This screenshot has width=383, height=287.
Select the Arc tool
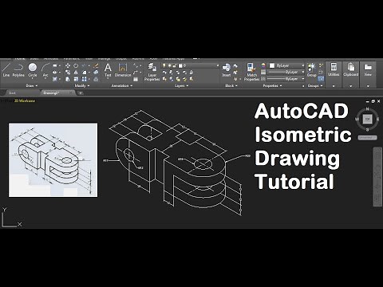tap(45, 70)
